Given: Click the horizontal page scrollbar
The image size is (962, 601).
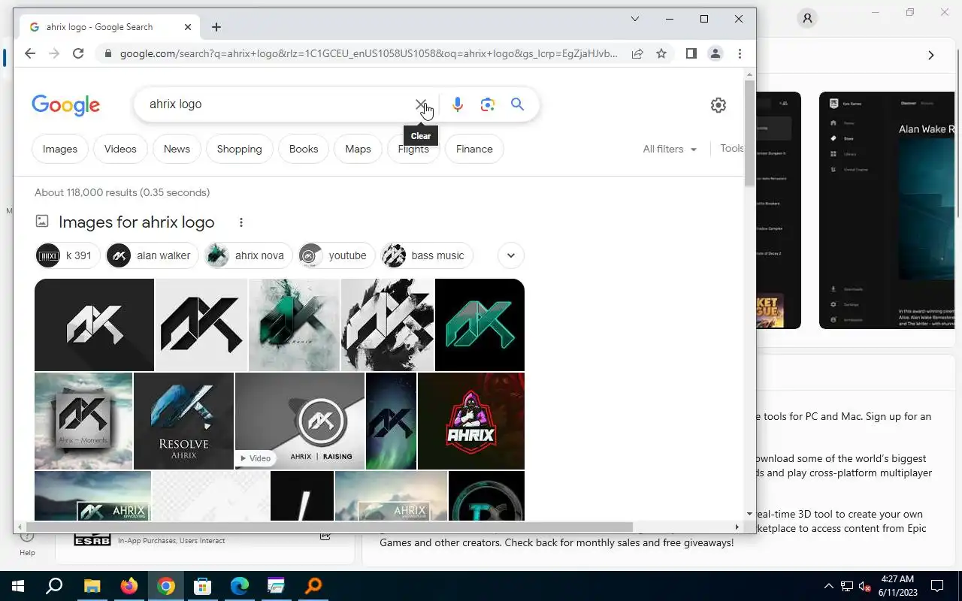Looking at the screenshot, I should [x=329, y=527].
